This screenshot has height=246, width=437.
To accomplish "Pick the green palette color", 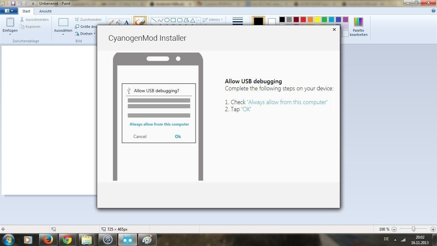I will pyautogui.click(x=324, y=20).
